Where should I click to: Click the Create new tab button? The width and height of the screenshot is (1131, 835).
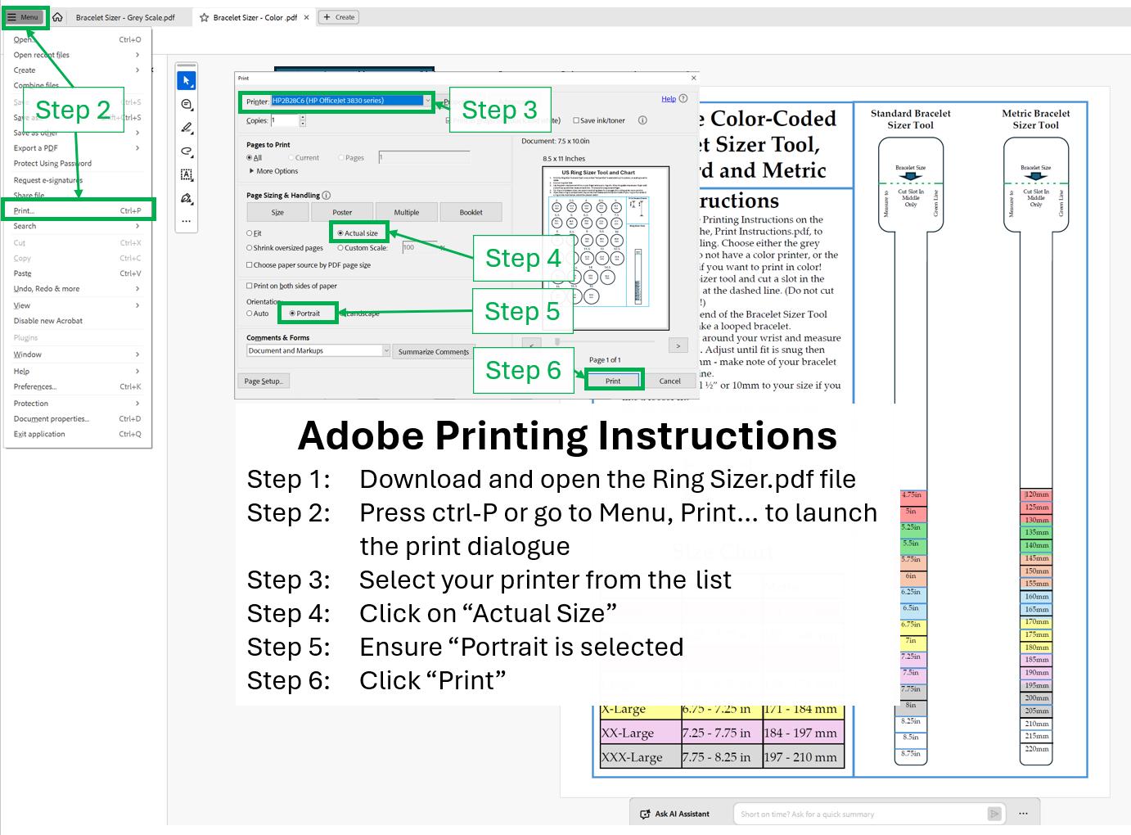click(x=338, y=17)
